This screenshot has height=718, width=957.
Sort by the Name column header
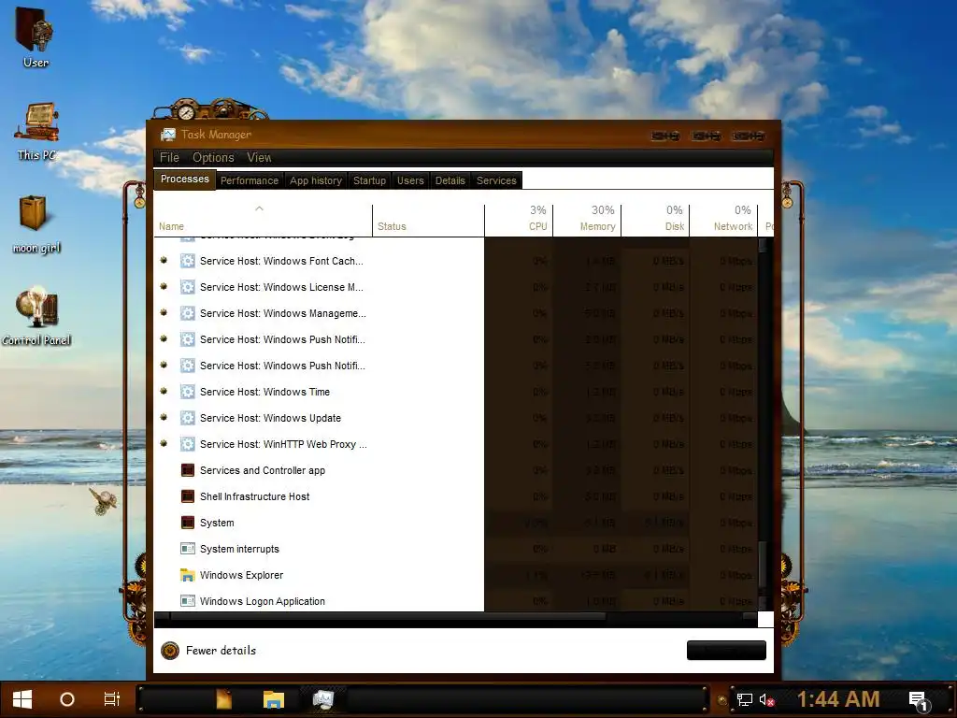(263, 220)
